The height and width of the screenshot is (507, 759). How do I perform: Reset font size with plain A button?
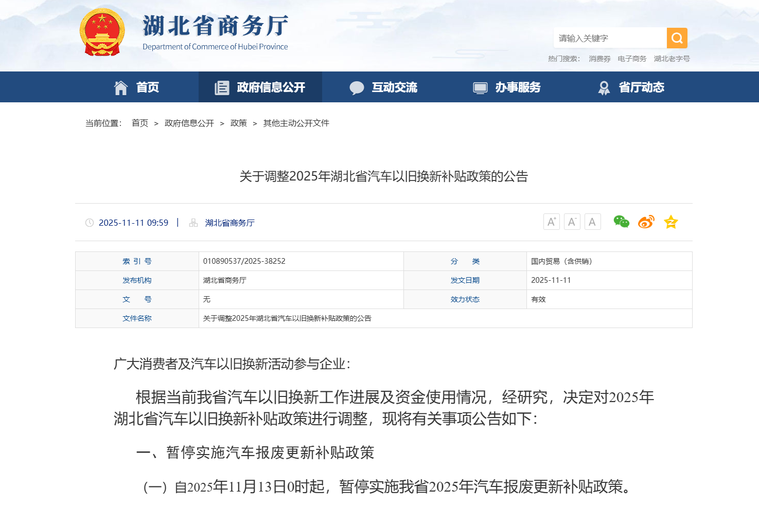pyautogui.click(x=592, y=222)
